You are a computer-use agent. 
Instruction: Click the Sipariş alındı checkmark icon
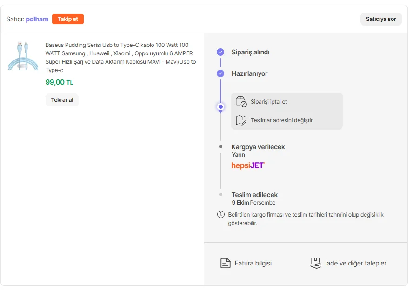pos(220,52)
